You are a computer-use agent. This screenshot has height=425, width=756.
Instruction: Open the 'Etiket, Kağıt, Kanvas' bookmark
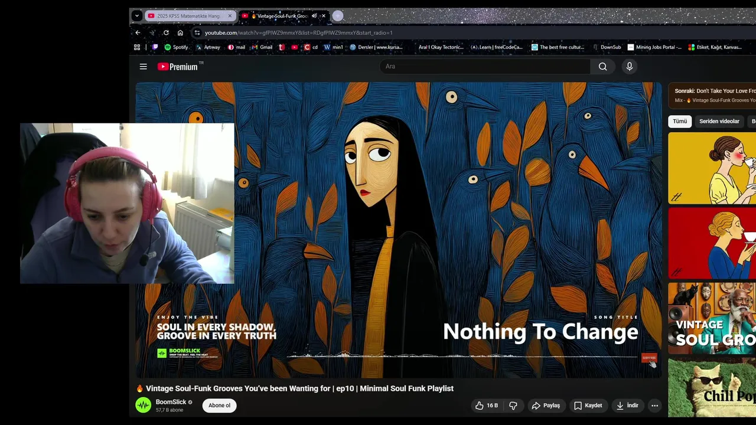tap(715, 47)
